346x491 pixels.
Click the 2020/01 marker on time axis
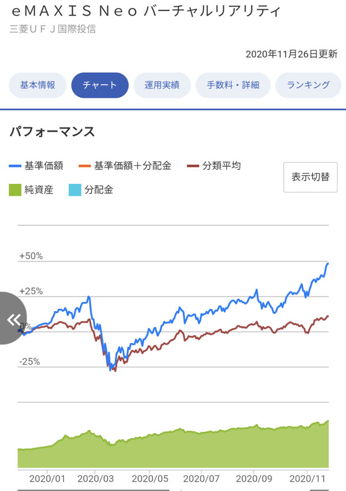click(x=46, y=478)
